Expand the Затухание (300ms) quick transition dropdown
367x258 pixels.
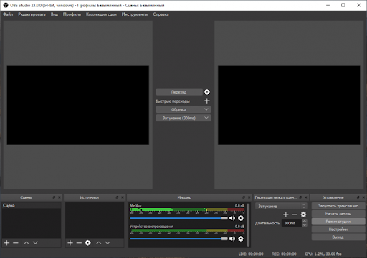click(x=206, y=118)
